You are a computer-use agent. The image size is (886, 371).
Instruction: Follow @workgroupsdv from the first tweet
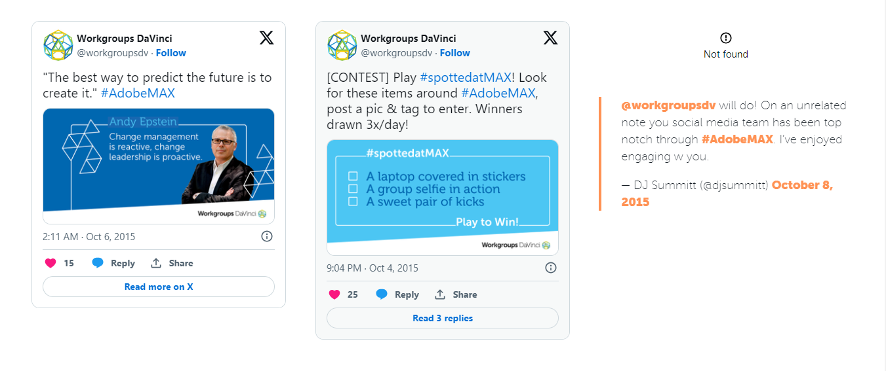coord(171,53)
